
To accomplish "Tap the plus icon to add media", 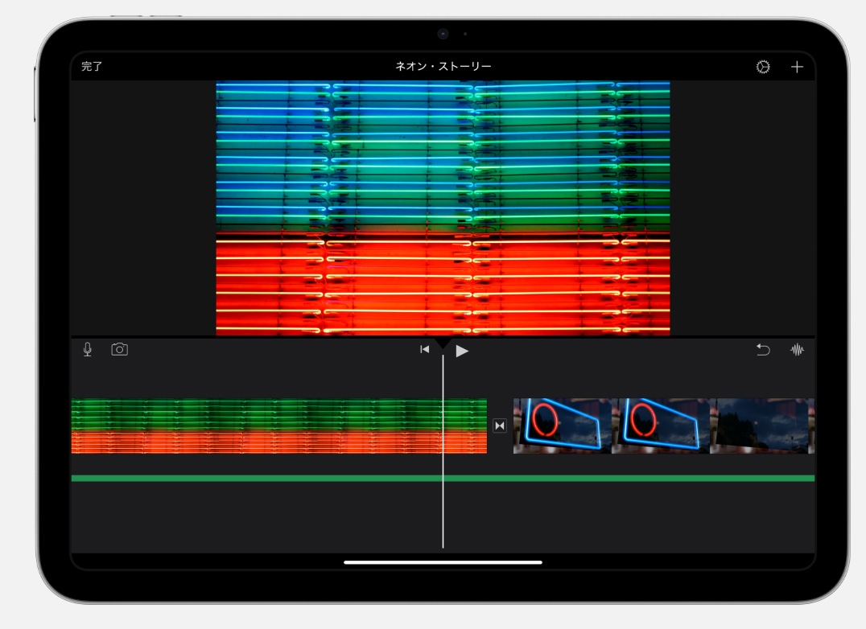I will click(796, 67).
